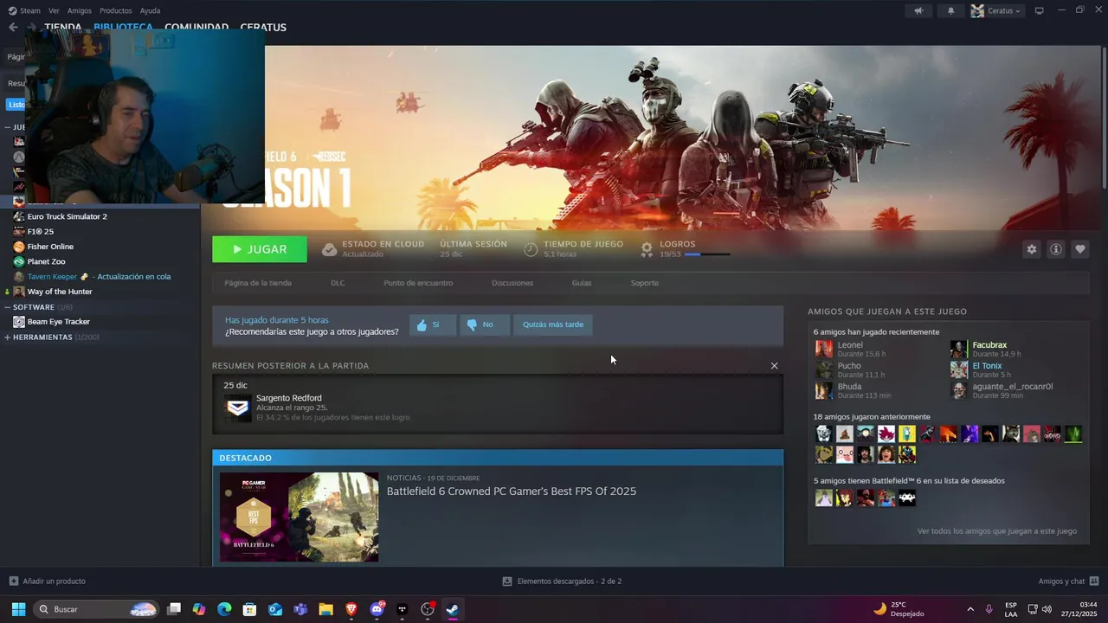1108x623 pixels.
Task: Open the PC Gamer Best FPS news thumbnail
Action: pos(299,517)
